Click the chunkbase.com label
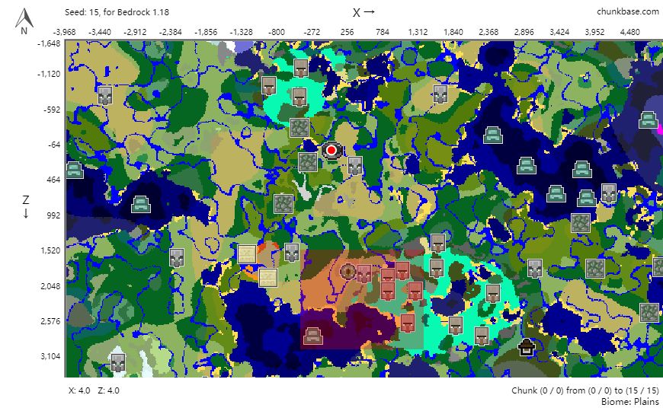Screen dimensions: 663x411 coord(627,12)
